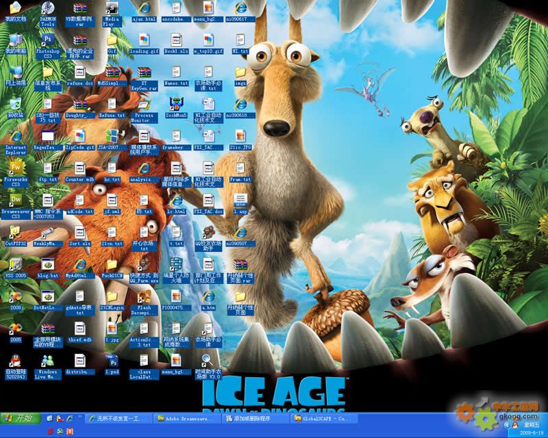Switch to 添加或删除程序 taskbar window
The width and height of the screenshot is (548, 438).
tap(256, 418)
